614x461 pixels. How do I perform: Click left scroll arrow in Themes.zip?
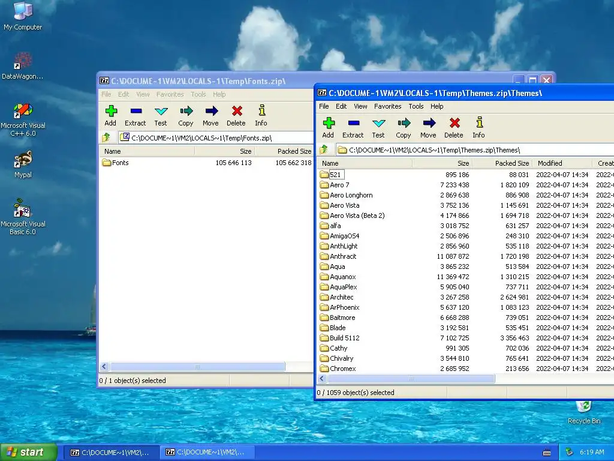[322, 379]
